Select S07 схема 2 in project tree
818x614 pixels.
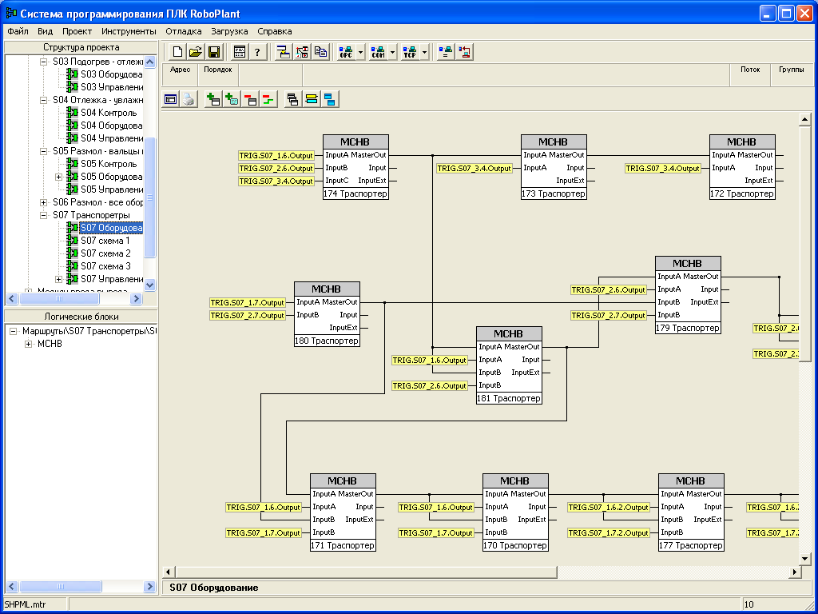(105, 253)
